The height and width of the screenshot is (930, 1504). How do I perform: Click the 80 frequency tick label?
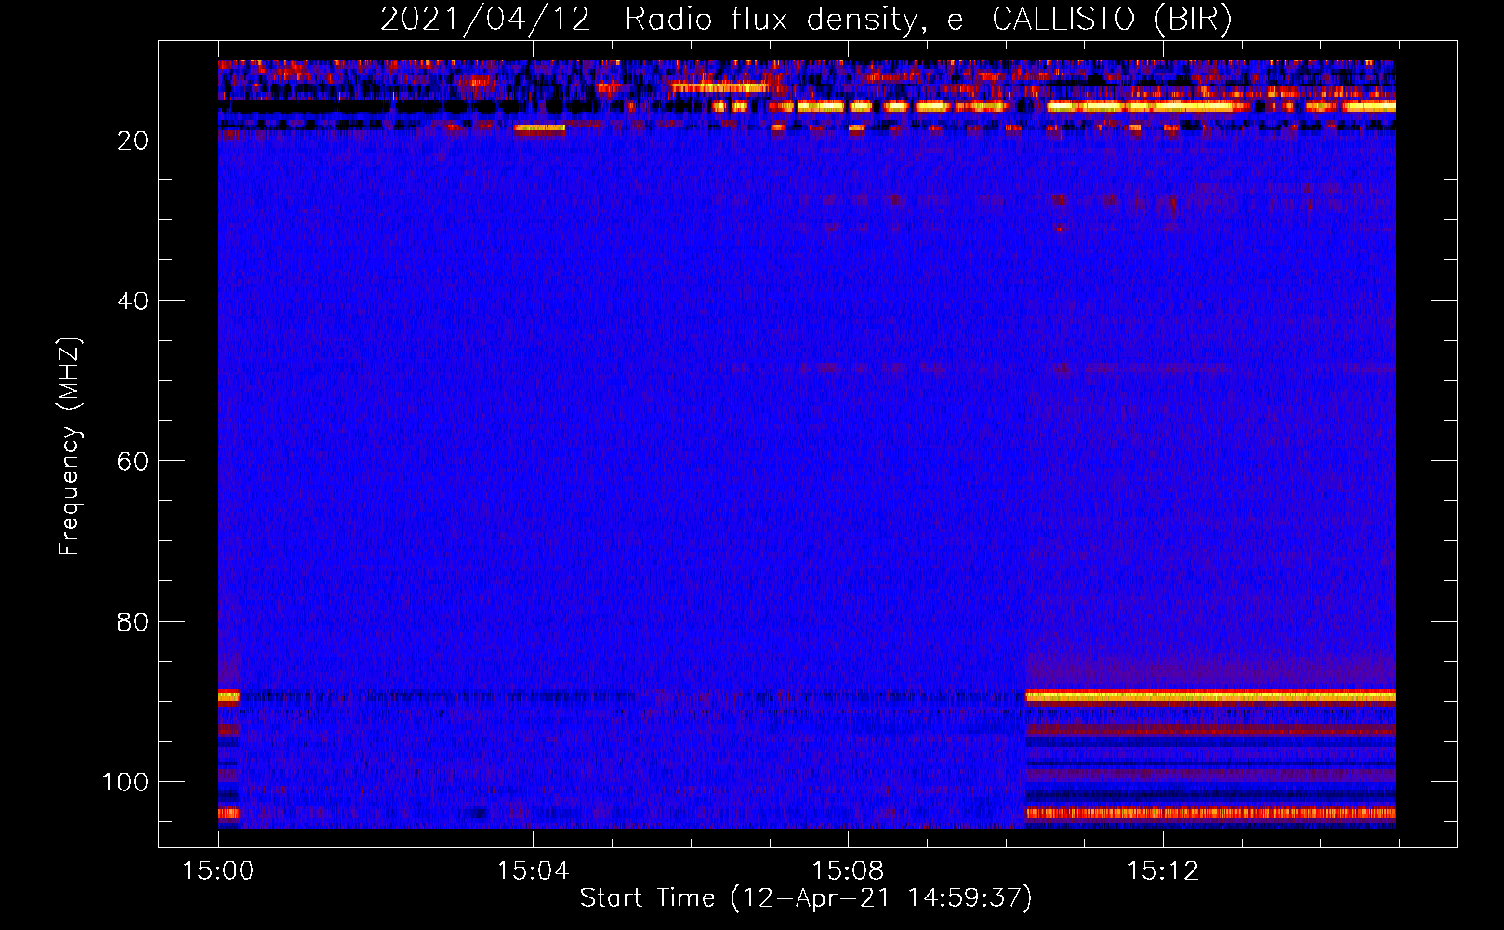134,621
